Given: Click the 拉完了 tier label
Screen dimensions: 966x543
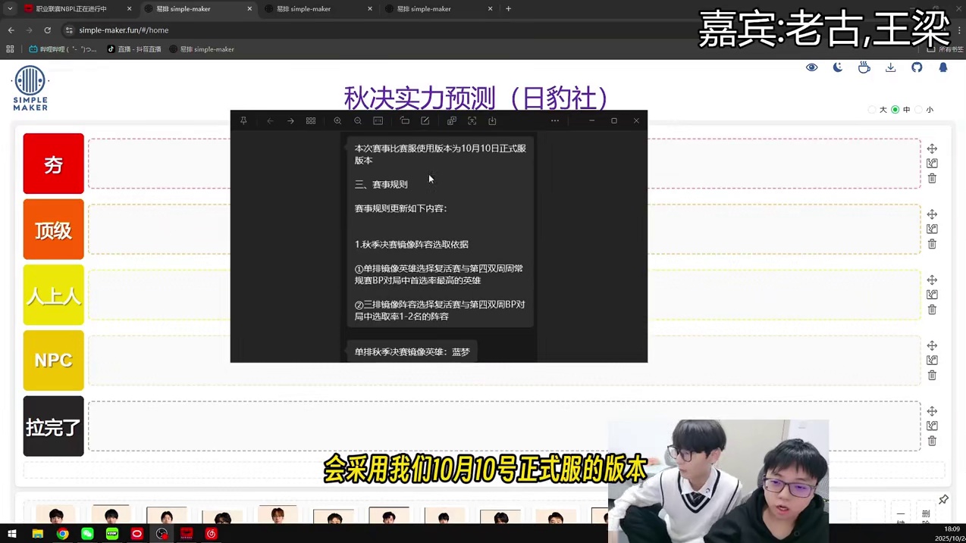Looking at the screenshot, I should [53, 427].
